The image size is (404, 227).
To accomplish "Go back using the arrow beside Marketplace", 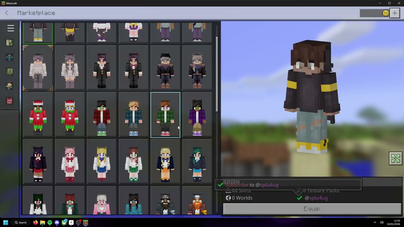I will (6, 13).
